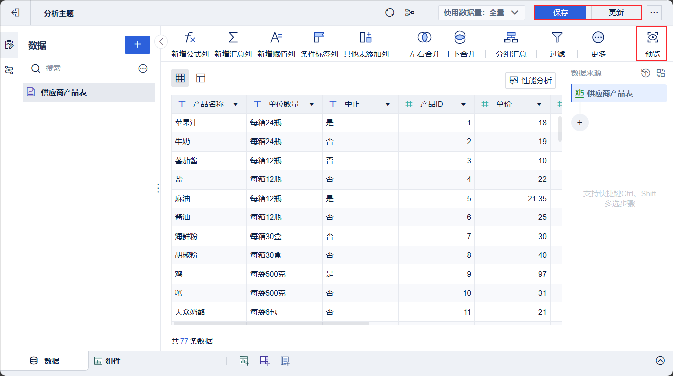This screenshot has width=673, height=376.
Task: Select the data edit sidebar icon
Action: [x=9, y=44]
